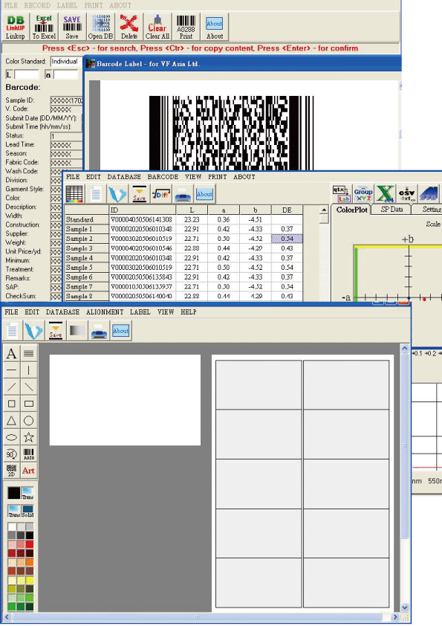Open ALIGNMENT menu in label editor
The width and height of the screenshot is (442, 626).
point(105,312)
